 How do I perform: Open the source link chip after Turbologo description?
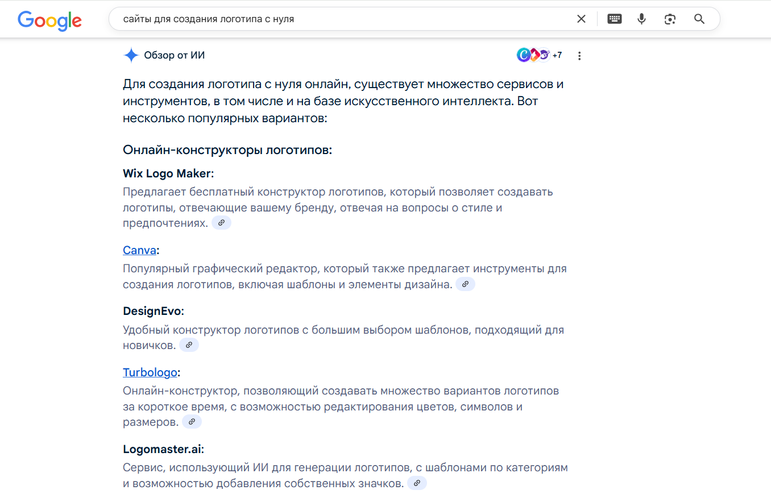[x=192, y=422]
